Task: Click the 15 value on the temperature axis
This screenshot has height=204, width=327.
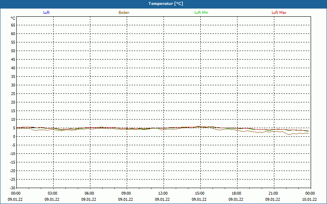Action: pyautogui.click(x=13, y=111)
